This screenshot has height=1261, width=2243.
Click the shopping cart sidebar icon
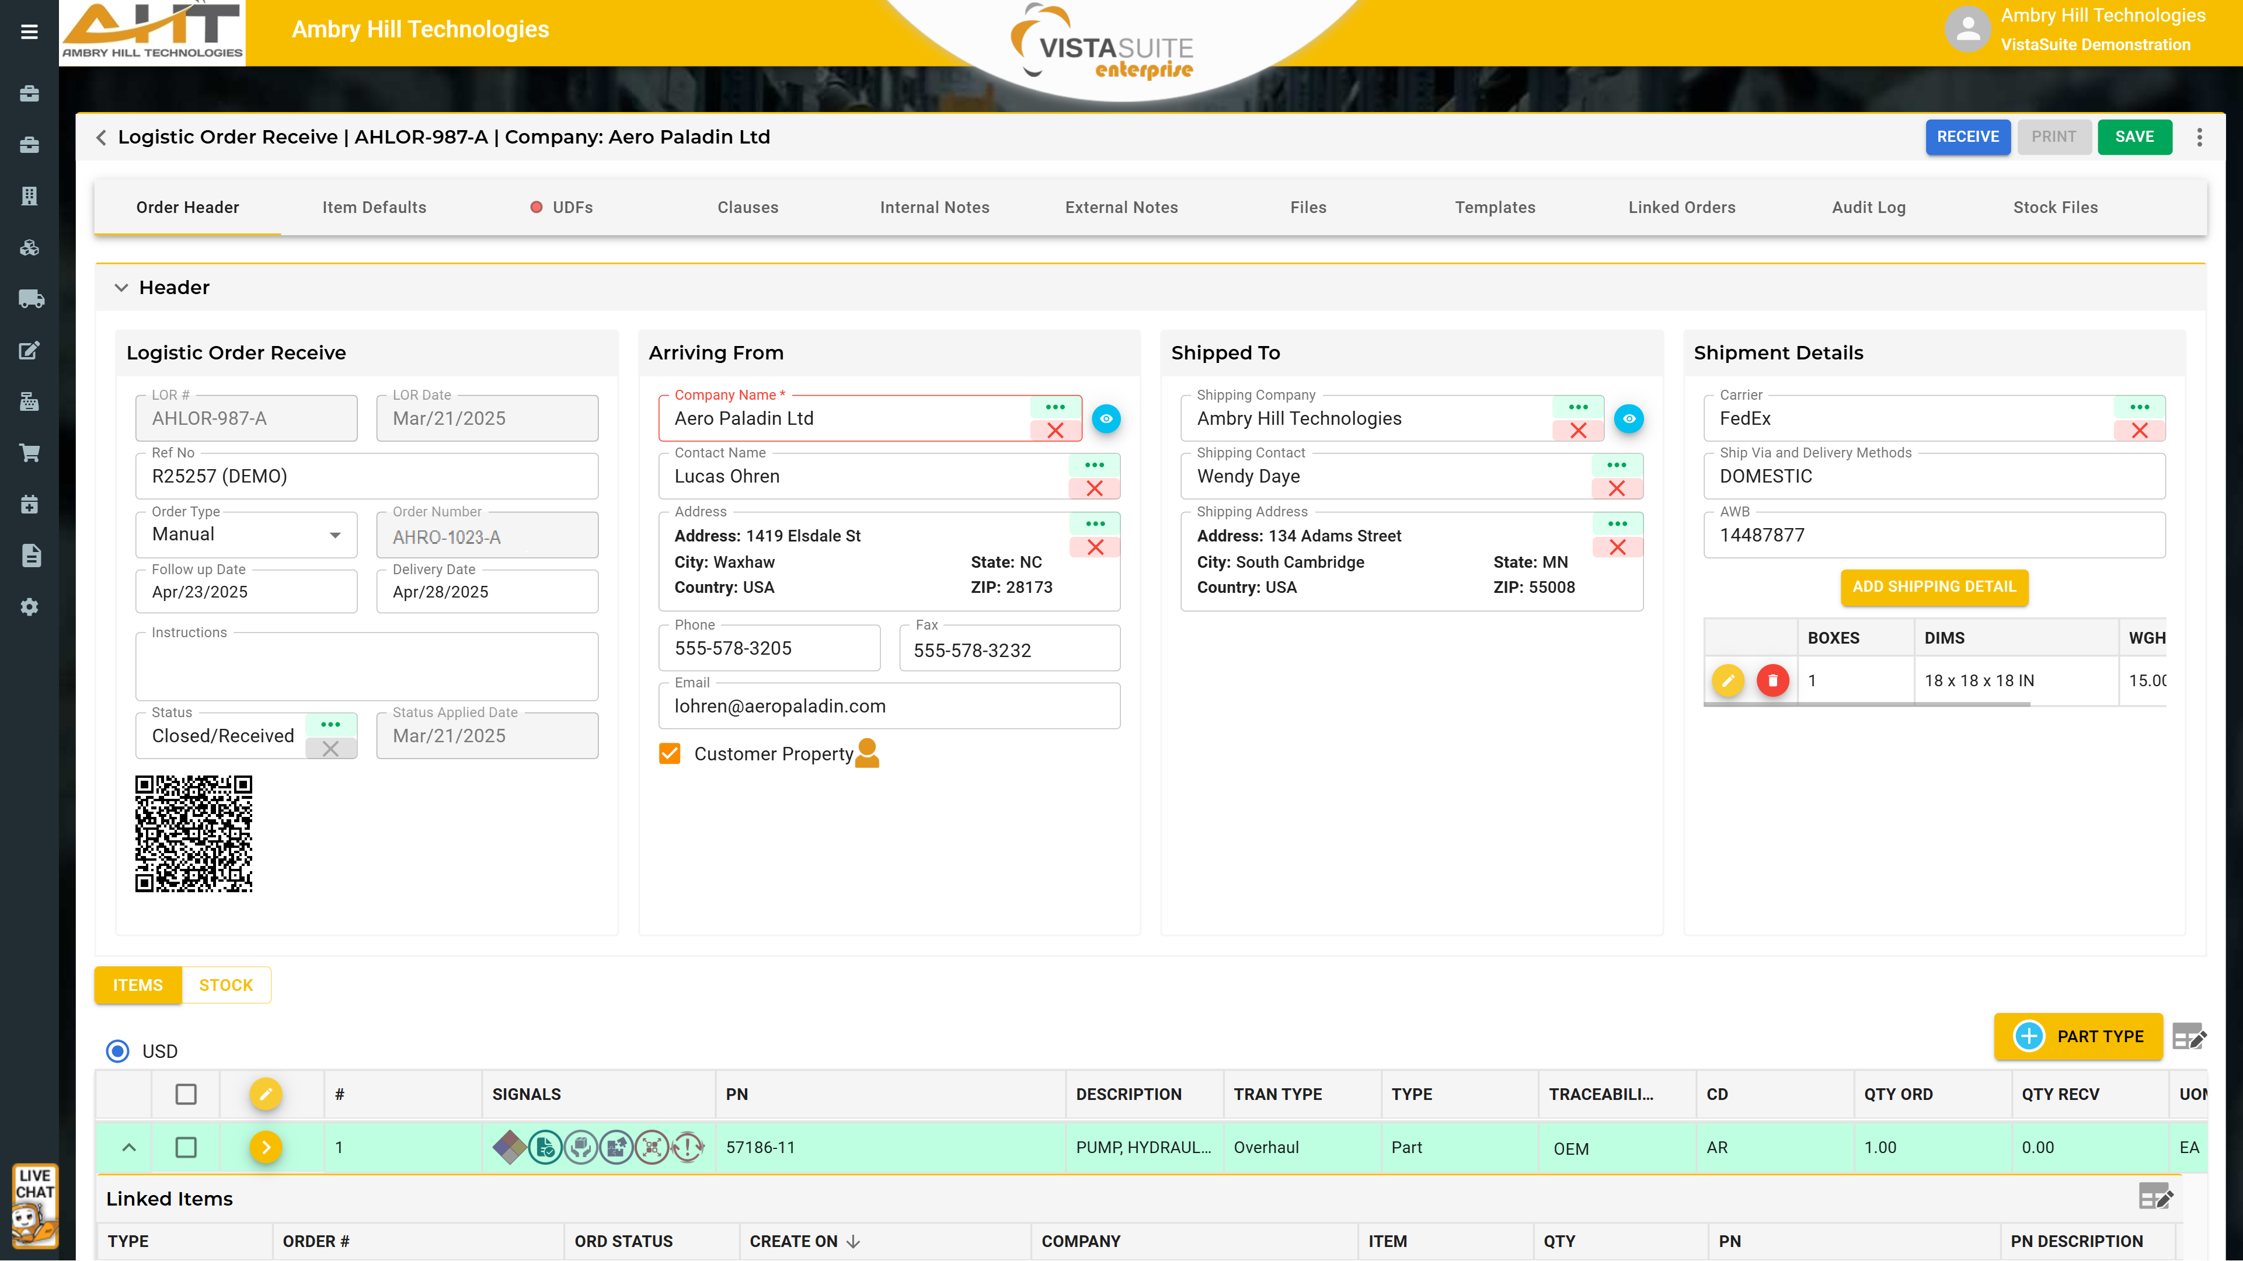(x=30, y=453)
